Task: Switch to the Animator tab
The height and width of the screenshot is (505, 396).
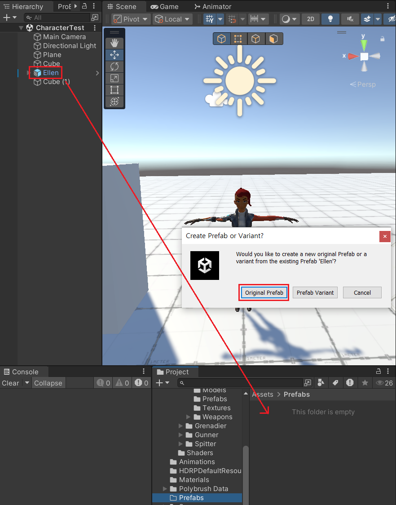Action: (213, 6)
